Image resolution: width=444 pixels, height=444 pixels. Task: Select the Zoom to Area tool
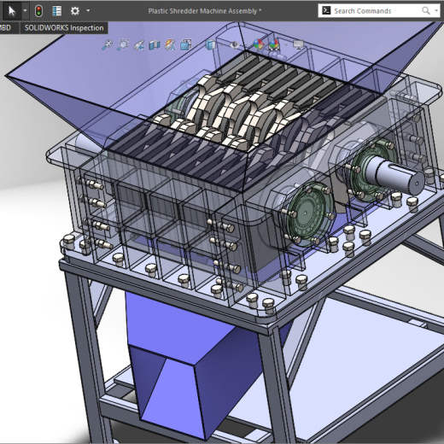click(x=124, y=45)
